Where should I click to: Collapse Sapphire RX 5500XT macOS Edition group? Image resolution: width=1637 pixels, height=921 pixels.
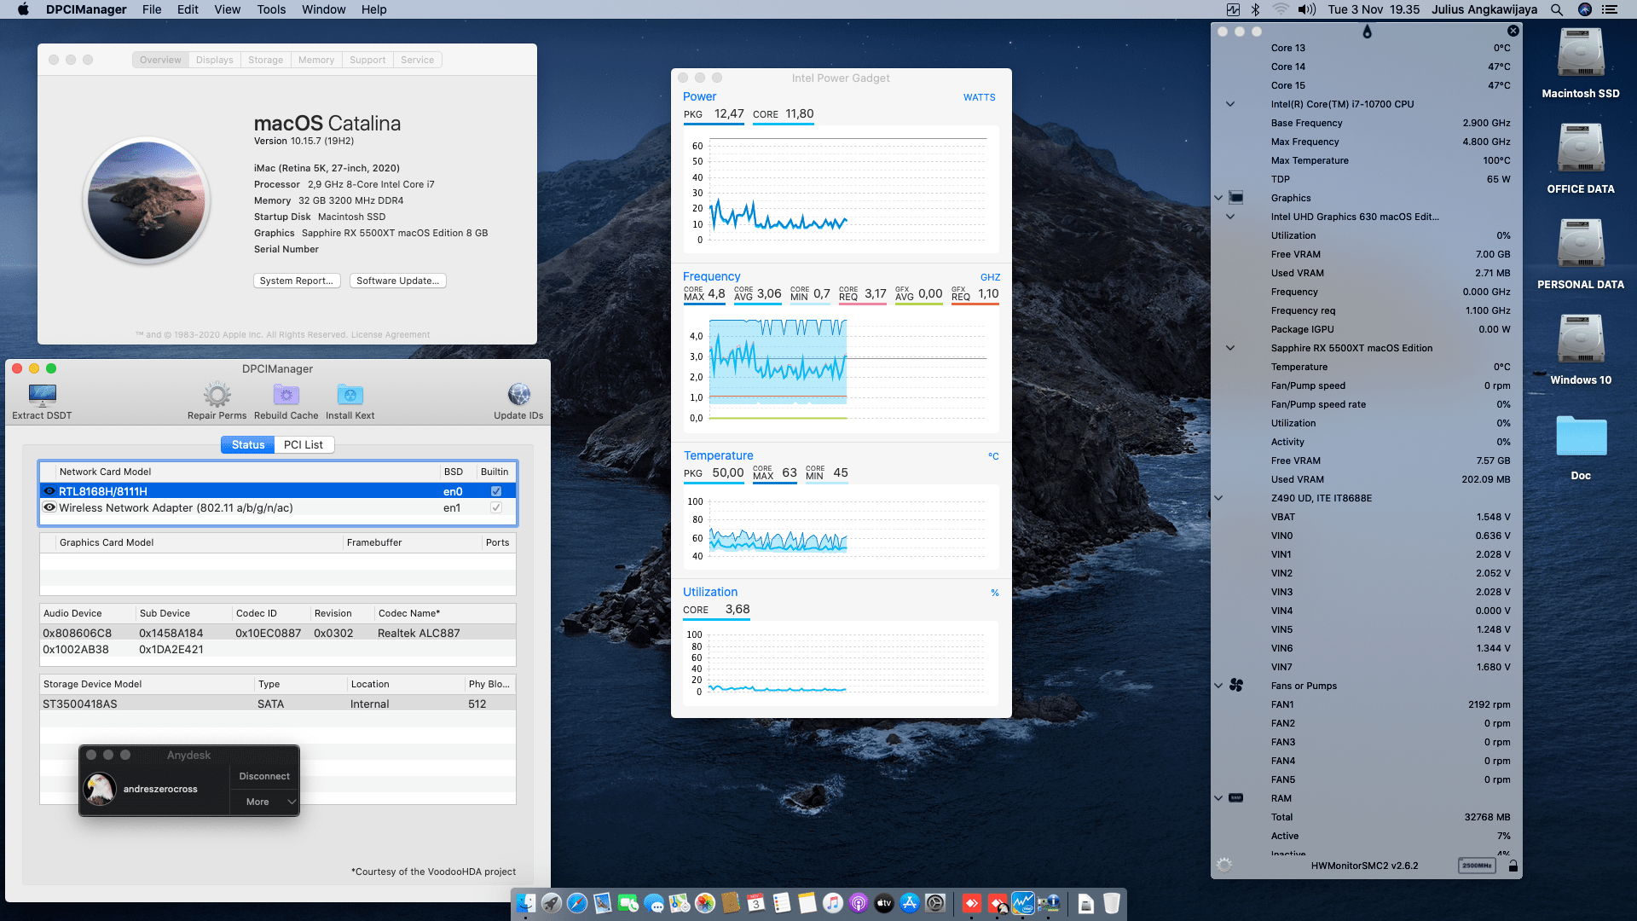(1230, 348)
